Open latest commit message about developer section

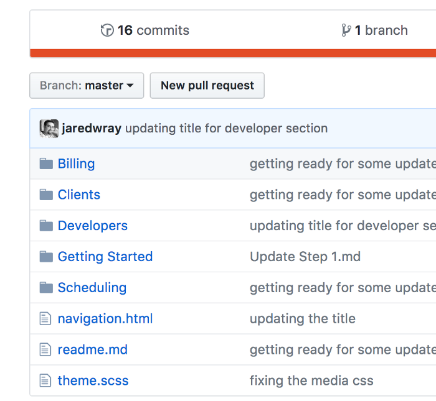coord(226,129)
